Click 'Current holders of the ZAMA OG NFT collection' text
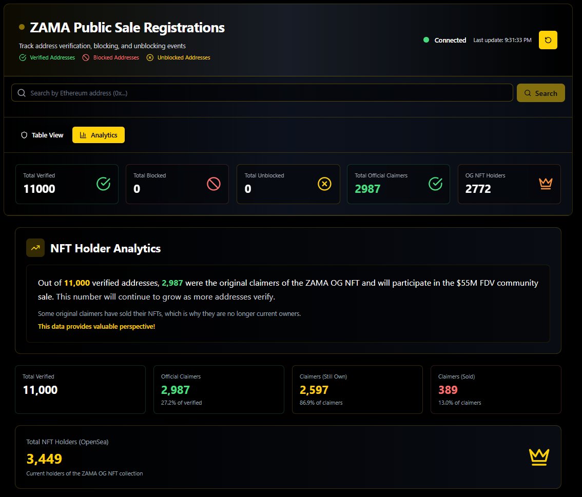 (x=85, y=473)
